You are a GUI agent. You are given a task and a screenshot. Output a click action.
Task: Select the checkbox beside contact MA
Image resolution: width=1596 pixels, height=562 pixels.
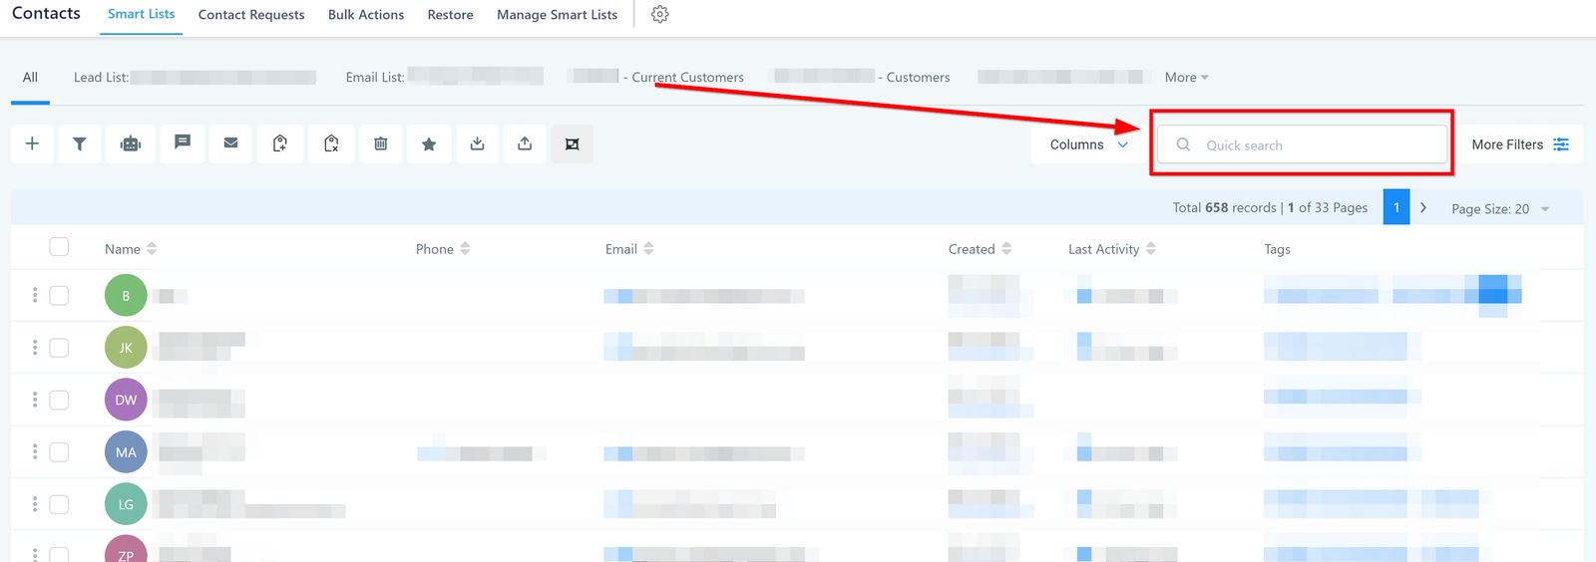click(x=59, y=452)
